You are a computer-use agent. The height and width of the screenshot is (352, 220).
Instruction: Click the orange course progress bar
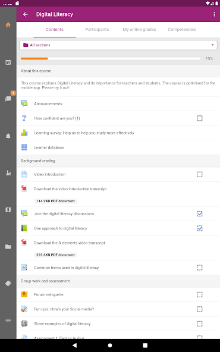click(x=34, y=59)
